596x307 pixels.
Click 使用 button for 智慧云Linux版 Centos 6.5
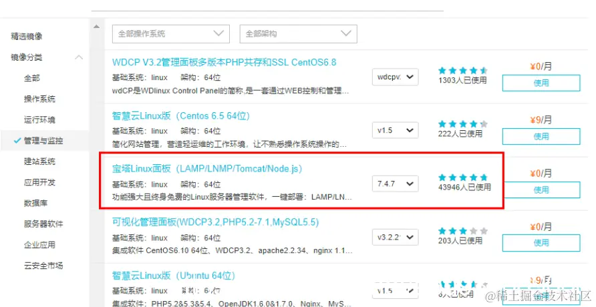coord(541,136)
